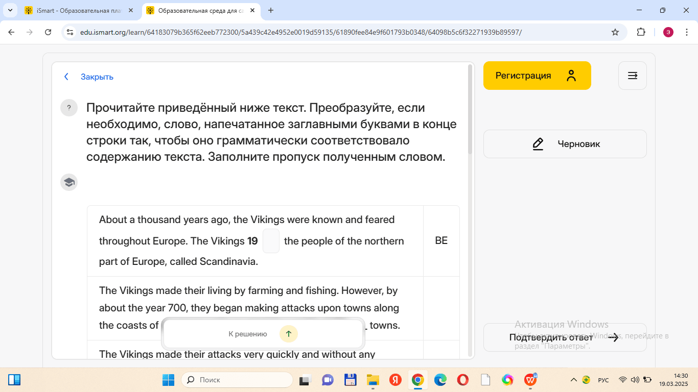
Task: Reload the current page
Action: (48, 32)
